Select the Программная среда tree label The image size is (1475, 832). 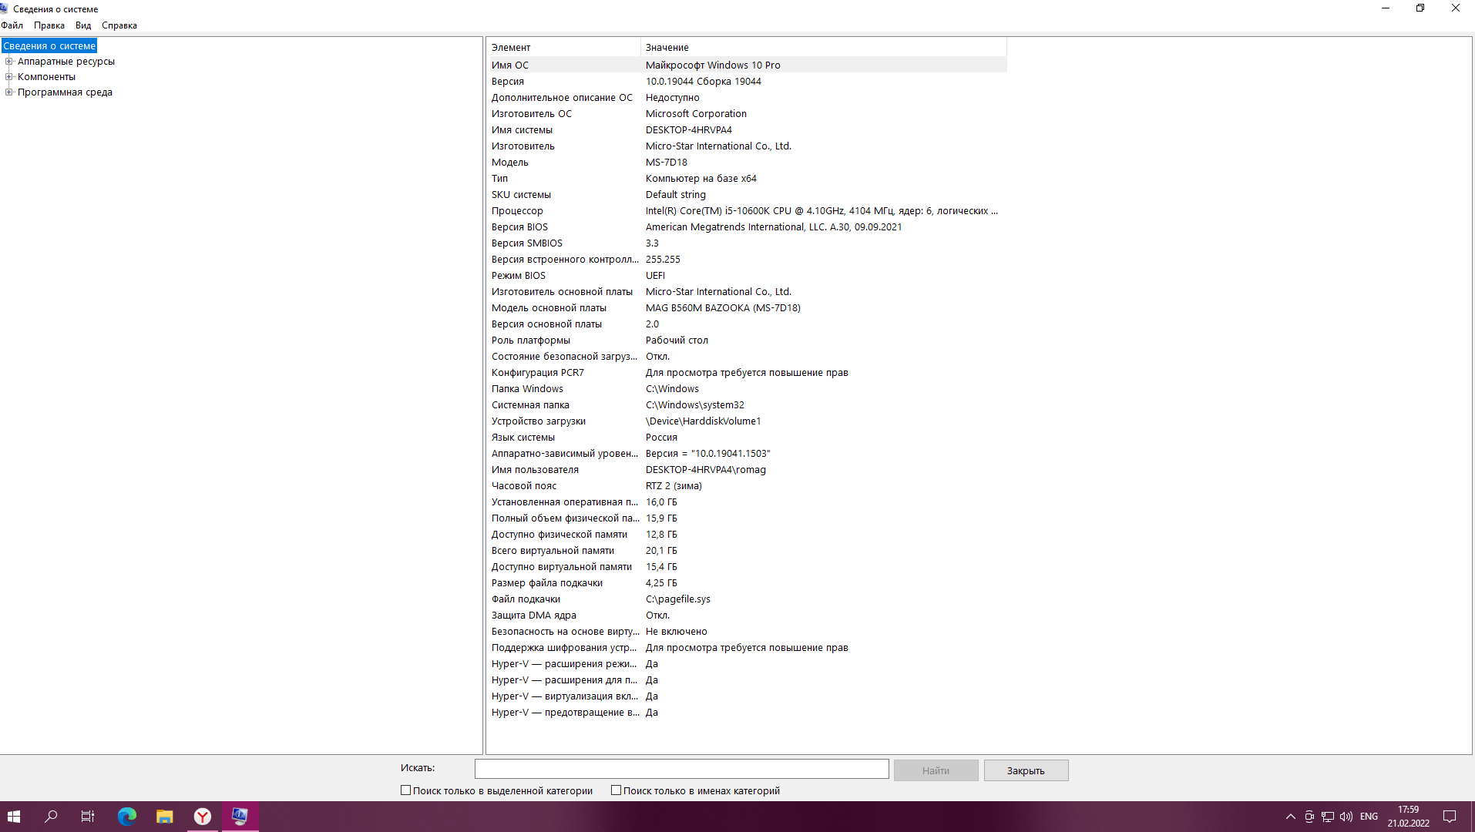point(65,92)
